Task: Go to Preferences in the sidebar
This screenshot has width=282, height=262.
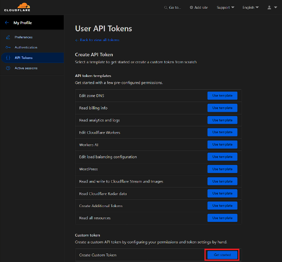Action: pyautogui.click(x=23, y=37)
